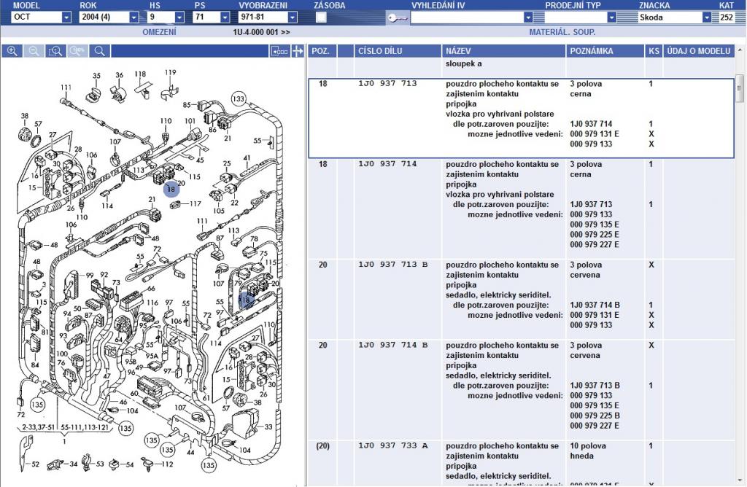Click the KS column header
This screenshot has width=747, height=487.
click(x=654, y=51)
